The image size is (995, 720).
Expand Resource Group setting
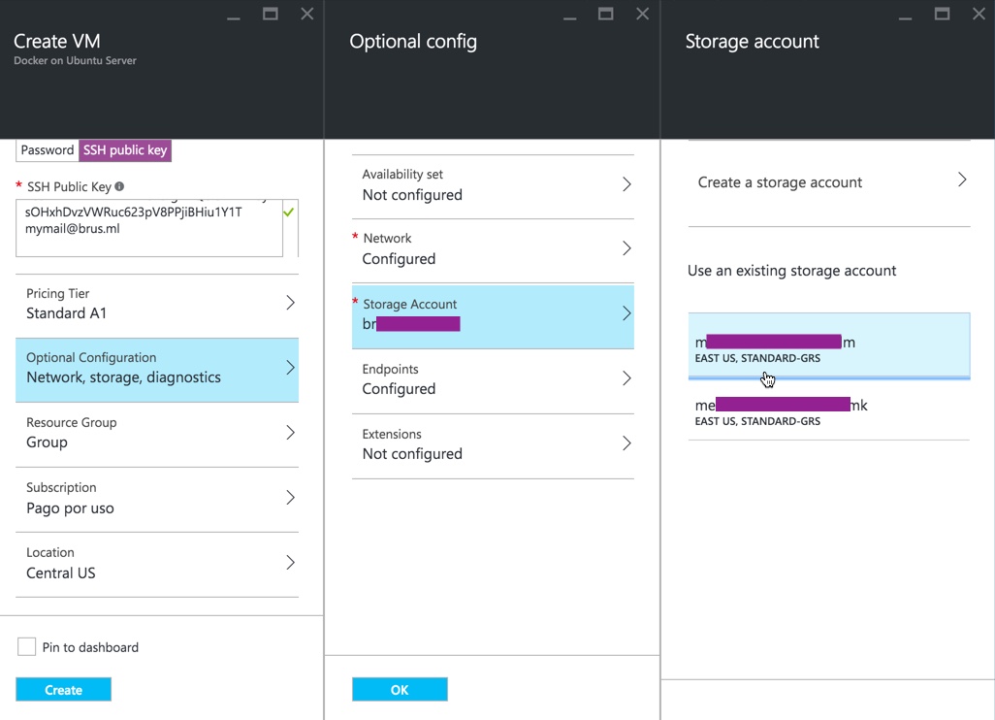pyautogui.click(x=157, y=433)
